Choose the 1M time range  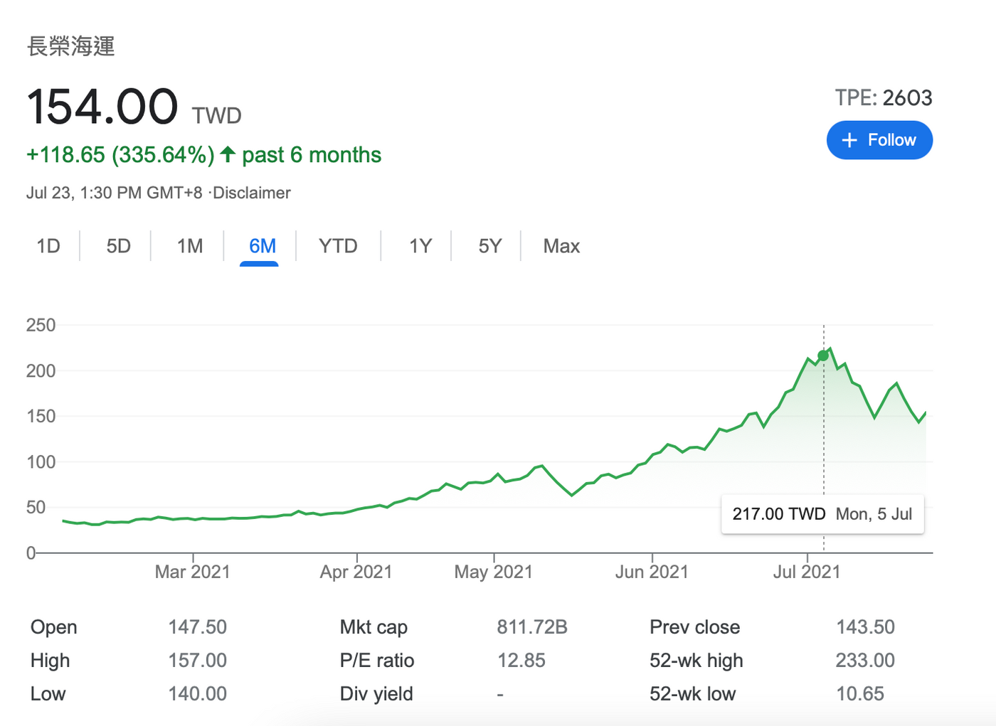point(190,246)
